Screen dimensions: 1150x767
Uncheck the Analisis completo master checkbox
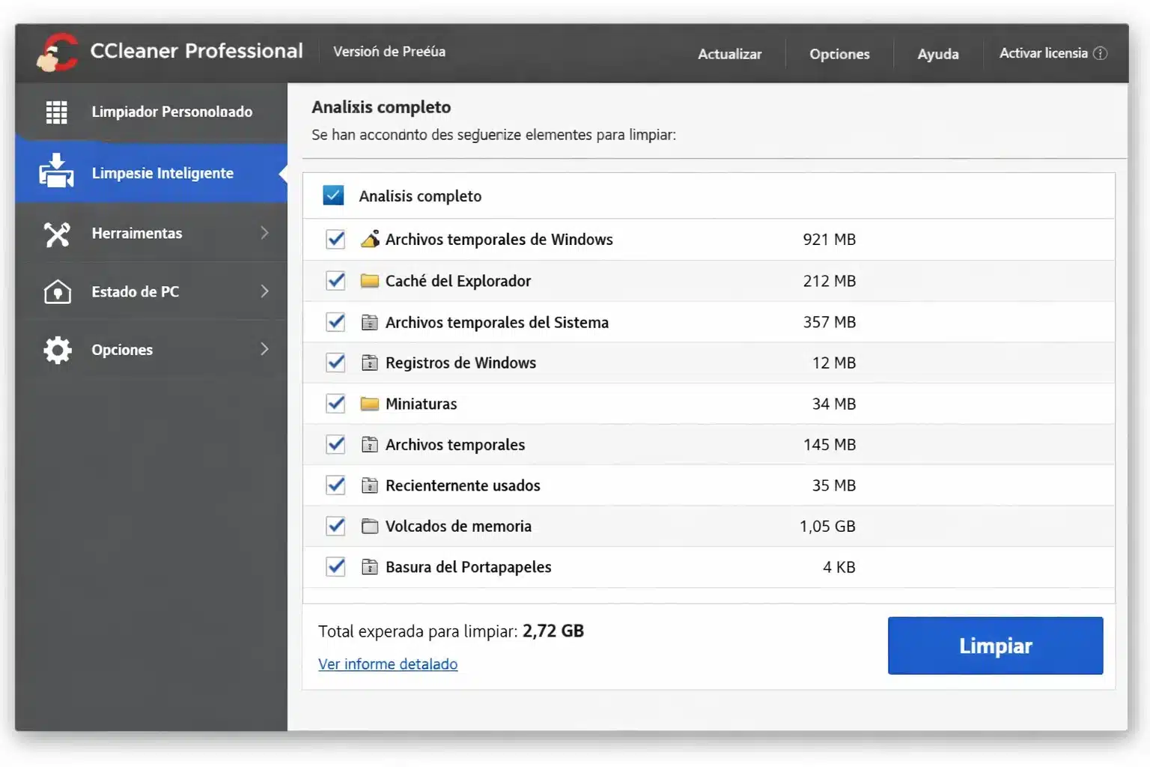tap(333, 195)
